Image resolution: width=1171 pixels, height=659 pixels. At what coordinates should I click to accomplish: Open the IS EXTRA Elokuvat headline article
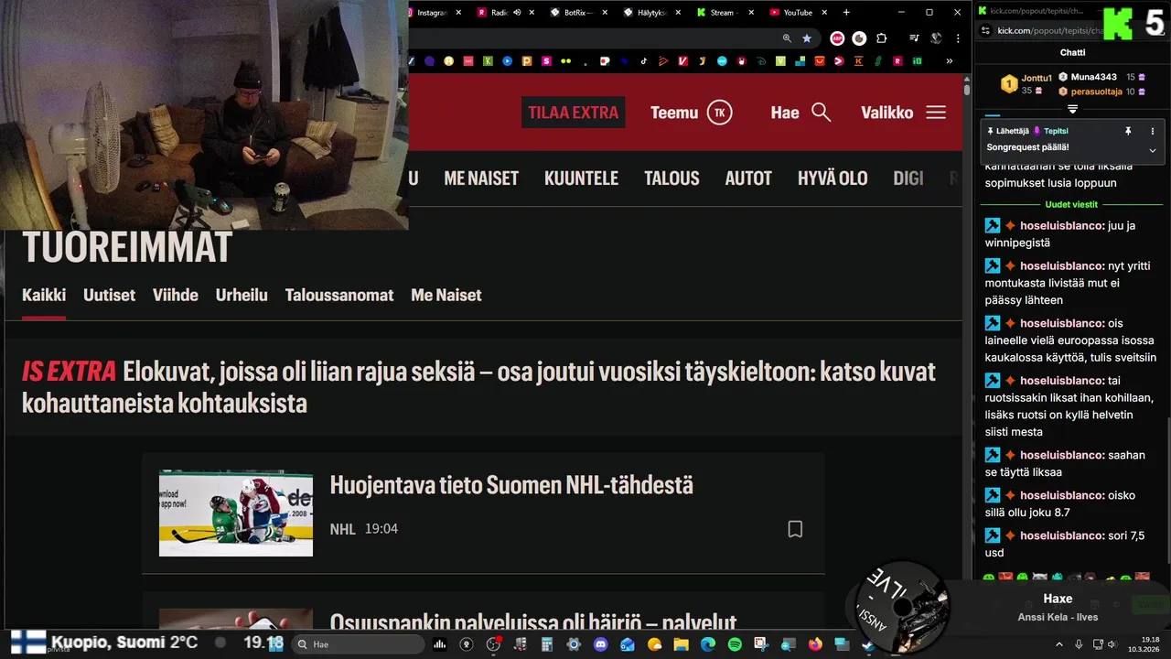478,387
